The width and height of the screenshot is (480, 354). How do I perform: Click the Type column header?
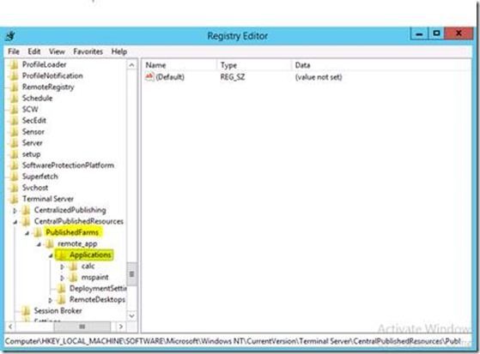point(254,65)
